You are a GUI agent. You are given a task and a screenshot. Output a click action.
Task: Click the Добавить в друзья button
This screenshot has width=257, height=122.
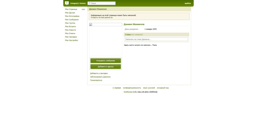tap(105, 67)
